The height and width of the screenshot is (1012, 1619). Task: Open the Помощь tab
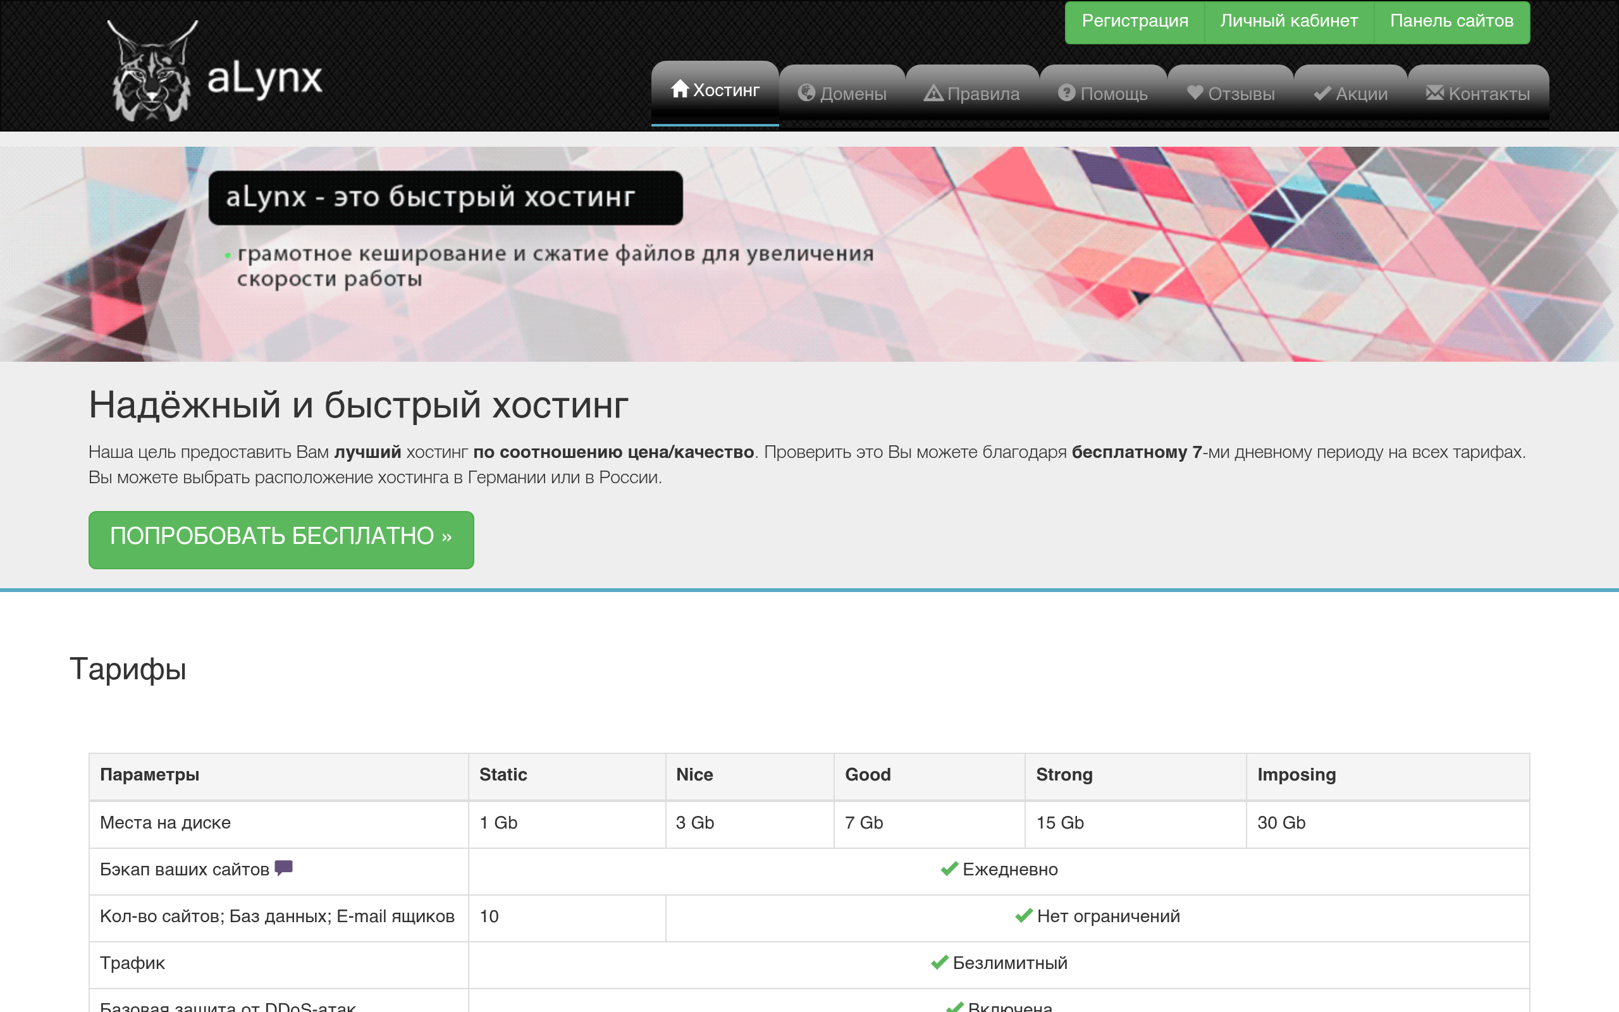tap(1103, 93)
